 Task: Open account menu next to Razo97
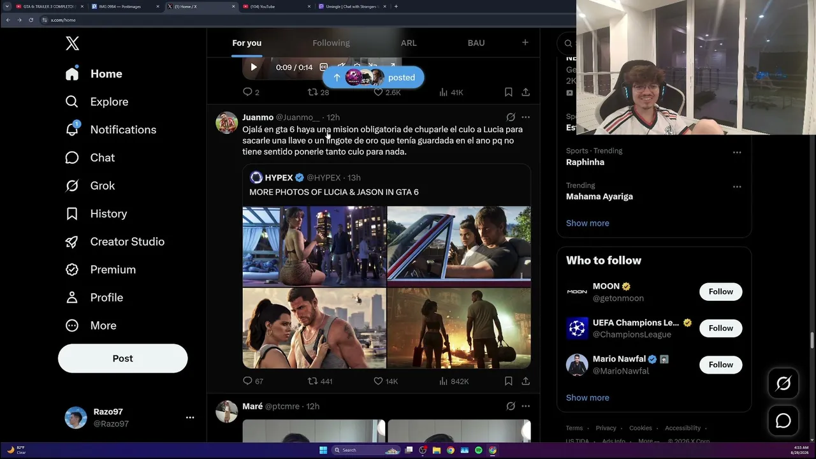(190, 418)
